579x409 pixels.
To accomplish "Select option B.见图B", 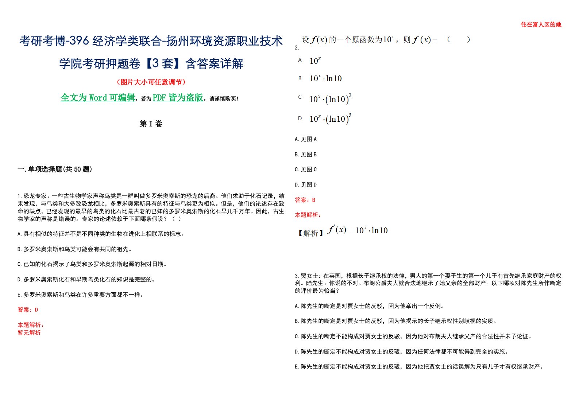I will [306, 155].
